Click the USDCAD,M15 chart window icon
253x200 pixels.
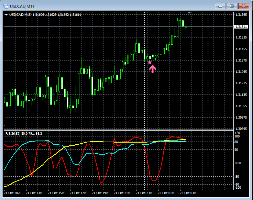tap(6, 6)
